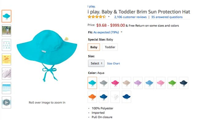Switch special size to Toddler
Screen dimensions: 197x120
pos(110,47)
